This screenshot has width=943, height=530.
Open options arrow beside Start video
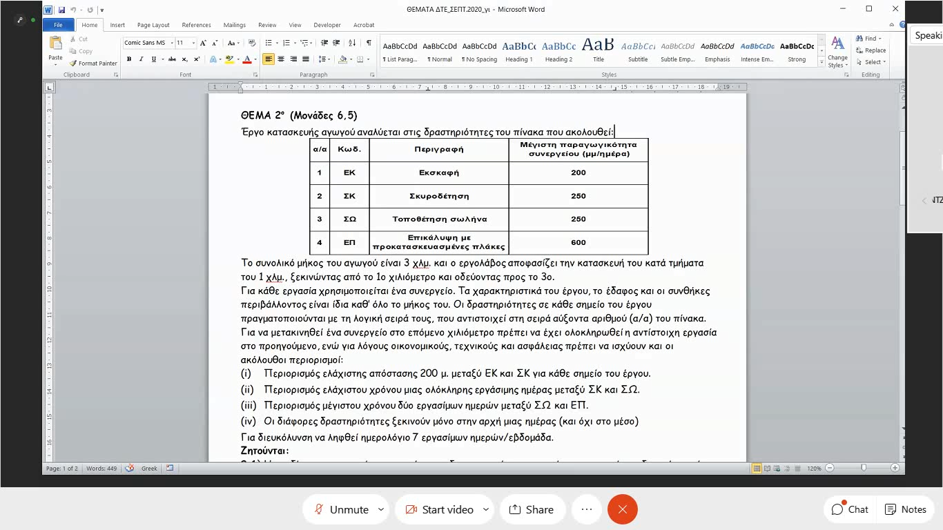coord(486,509)
